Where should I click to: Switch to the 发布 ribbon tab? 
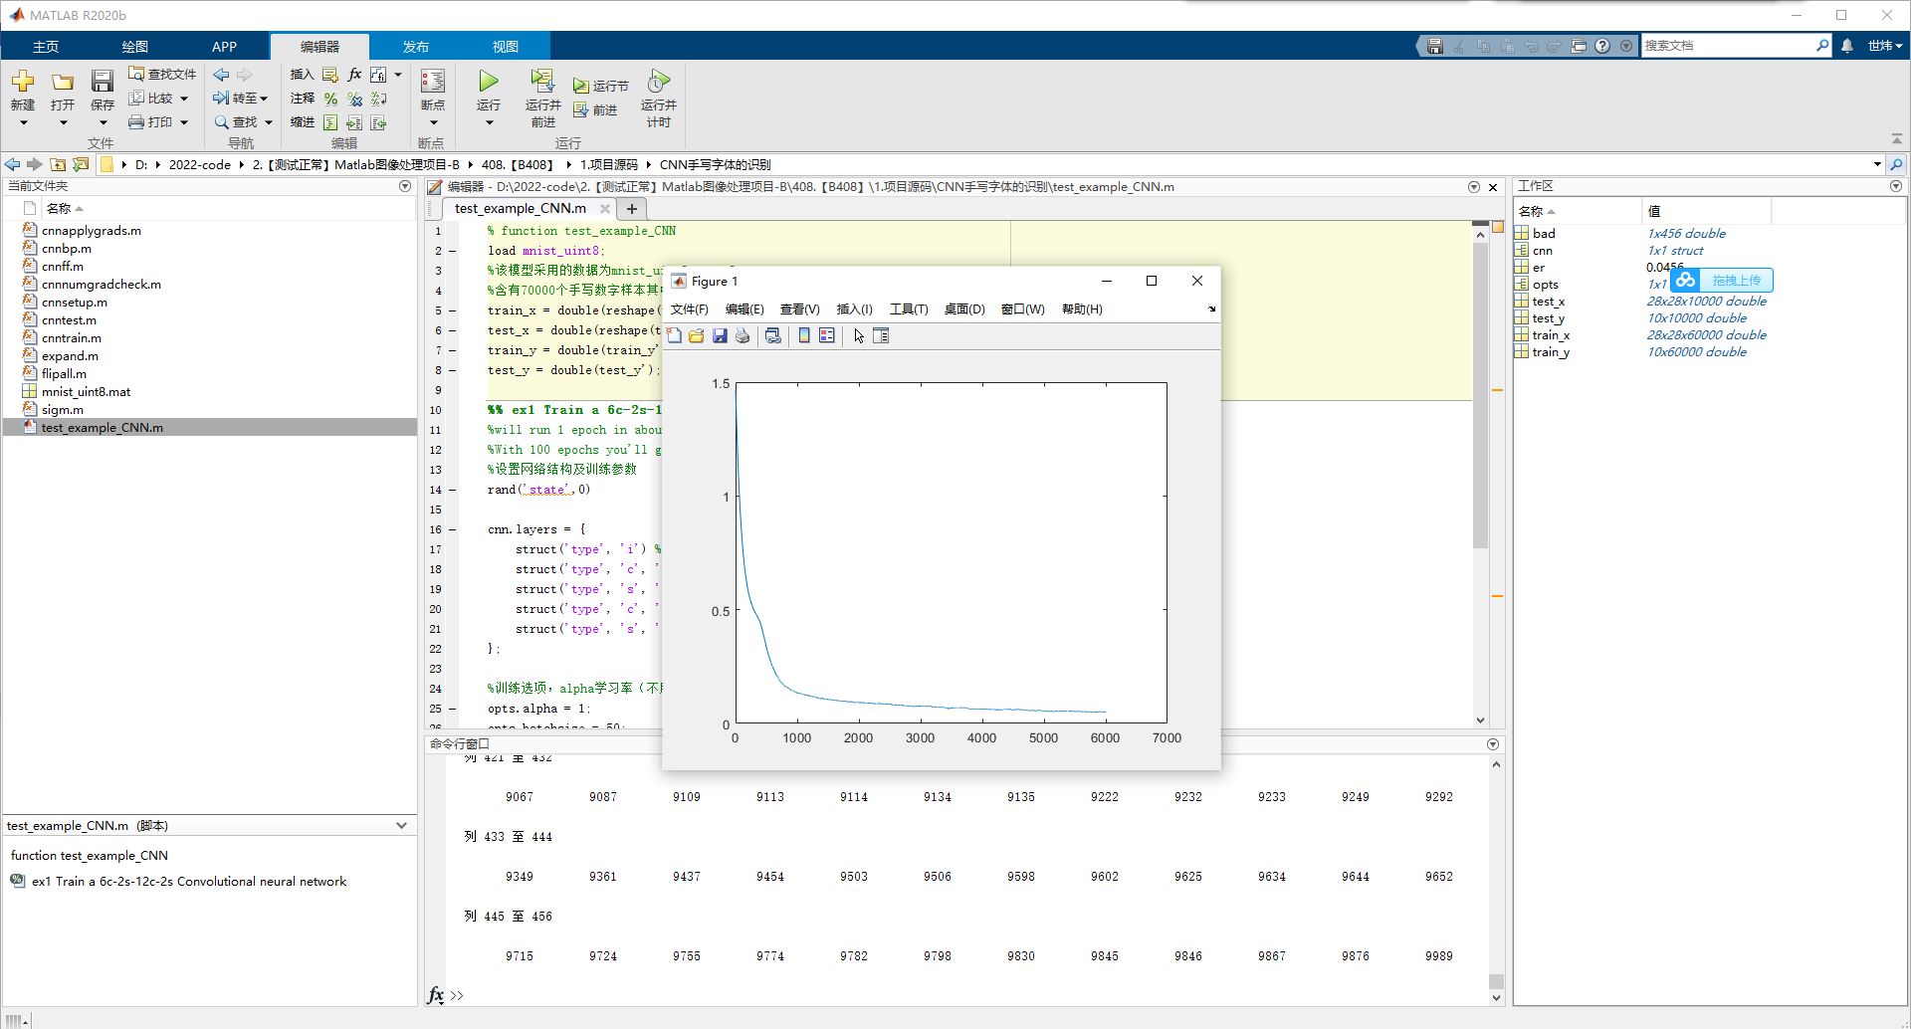click(415, 47)
